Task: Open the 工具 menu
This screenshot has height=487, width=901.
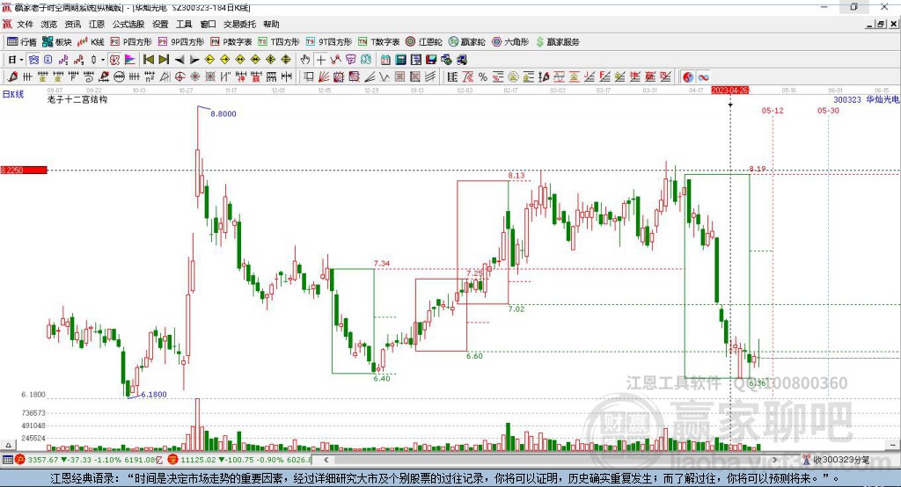Action: pyautogui.click(x=184, y=24)
